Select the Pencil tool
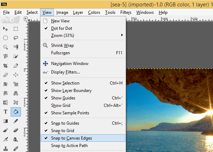The width and height of the screenshot is (213, 152). click(x=16, y=121)
